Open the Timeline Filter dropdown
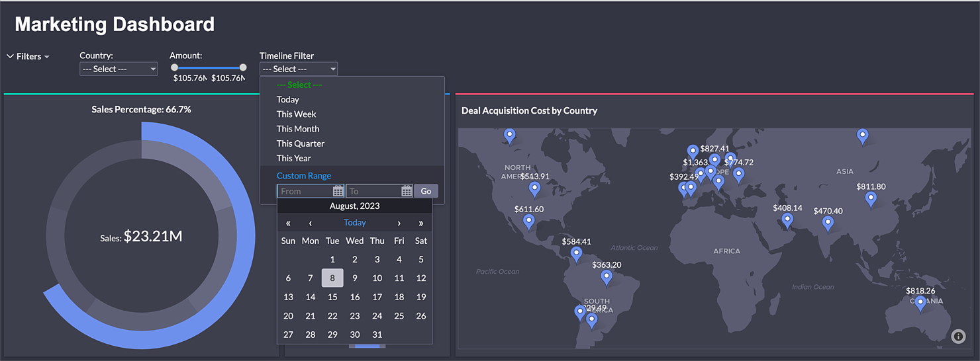 pos(298,69)
